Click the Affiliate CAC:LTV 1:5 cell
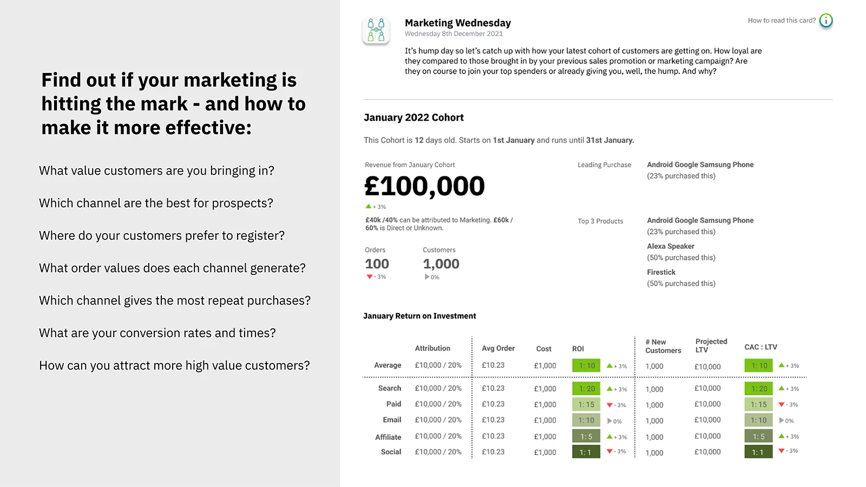 [758, 436]
